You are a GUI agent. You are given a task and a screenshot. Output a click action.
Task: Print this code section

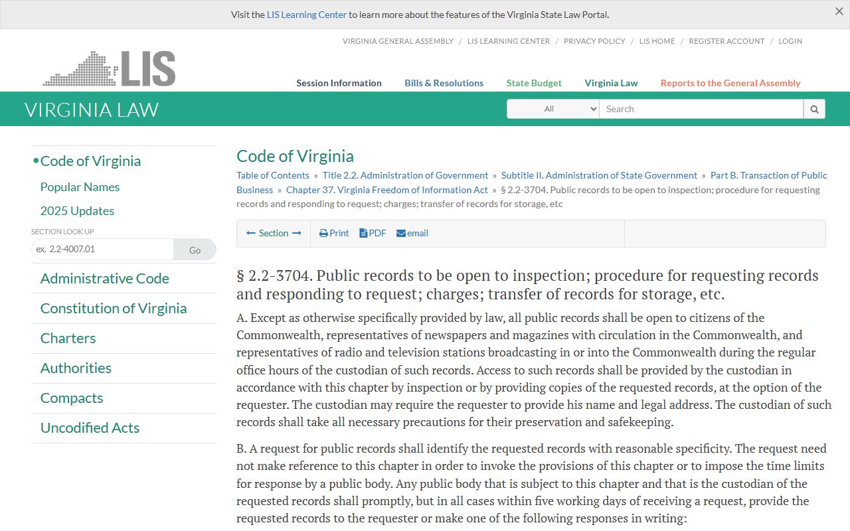point(334,233)
